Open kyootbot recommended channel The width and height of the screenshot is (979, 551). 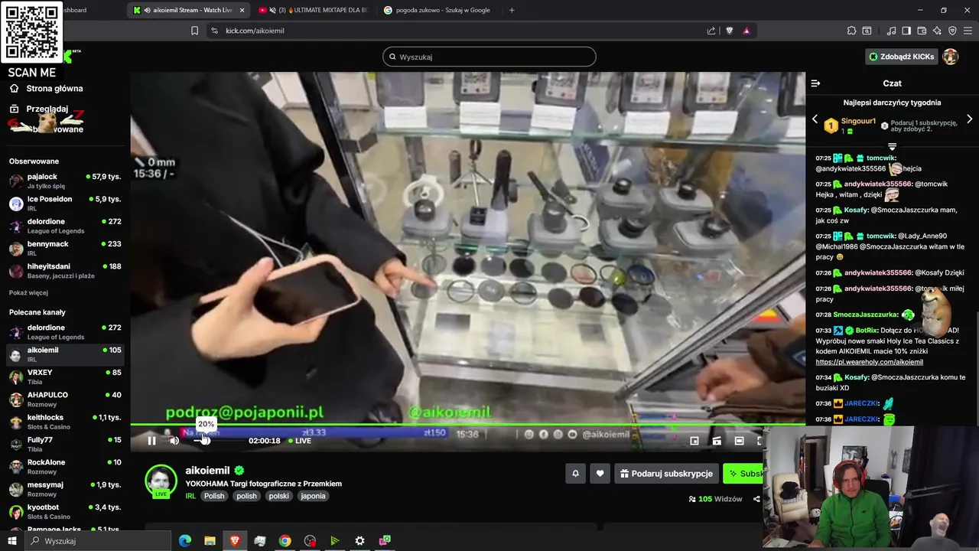coord(65,511)
